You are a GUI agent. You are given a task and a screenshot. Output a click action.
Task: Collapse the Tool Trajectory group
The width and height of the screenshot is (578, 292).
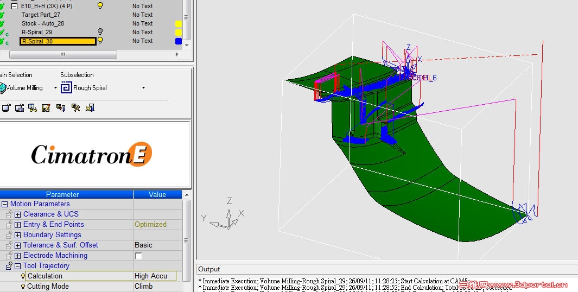click(x=18, y=266)
